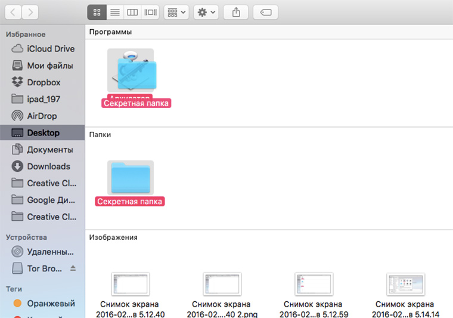
Task: Go forward with the right arrow button
Action: point(30,13)
